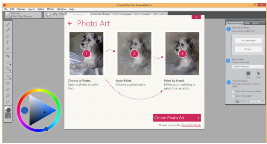Viewport: 267px width, 144px height.
Task: Switch to the Mixer tab
Action: [247, 23]
